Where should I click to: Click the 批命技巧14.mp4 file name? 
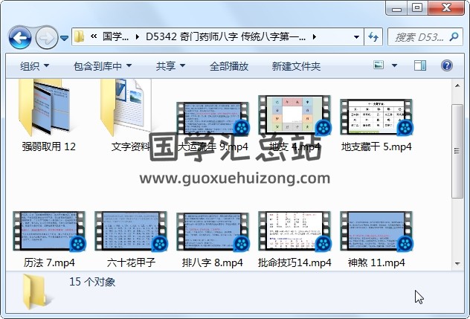coord(294,263)
